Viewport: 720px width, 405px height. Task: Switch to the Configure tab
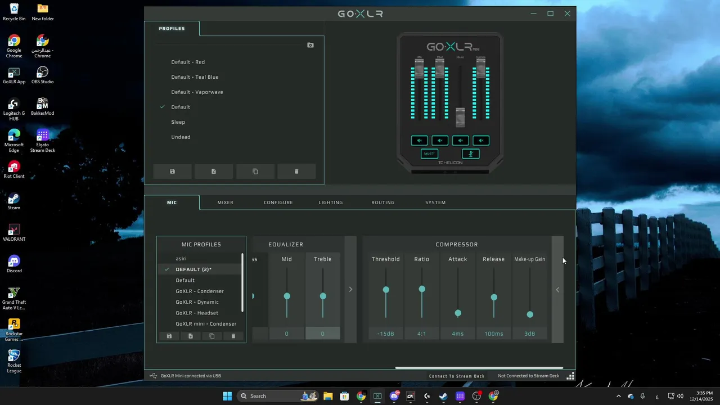point(278,202)
